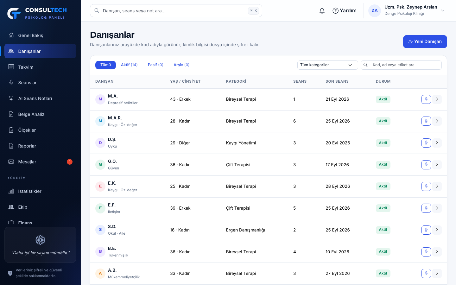Open M.A. client details chevron
Viewport: 456px width, 285px height.
coord(437,99)
